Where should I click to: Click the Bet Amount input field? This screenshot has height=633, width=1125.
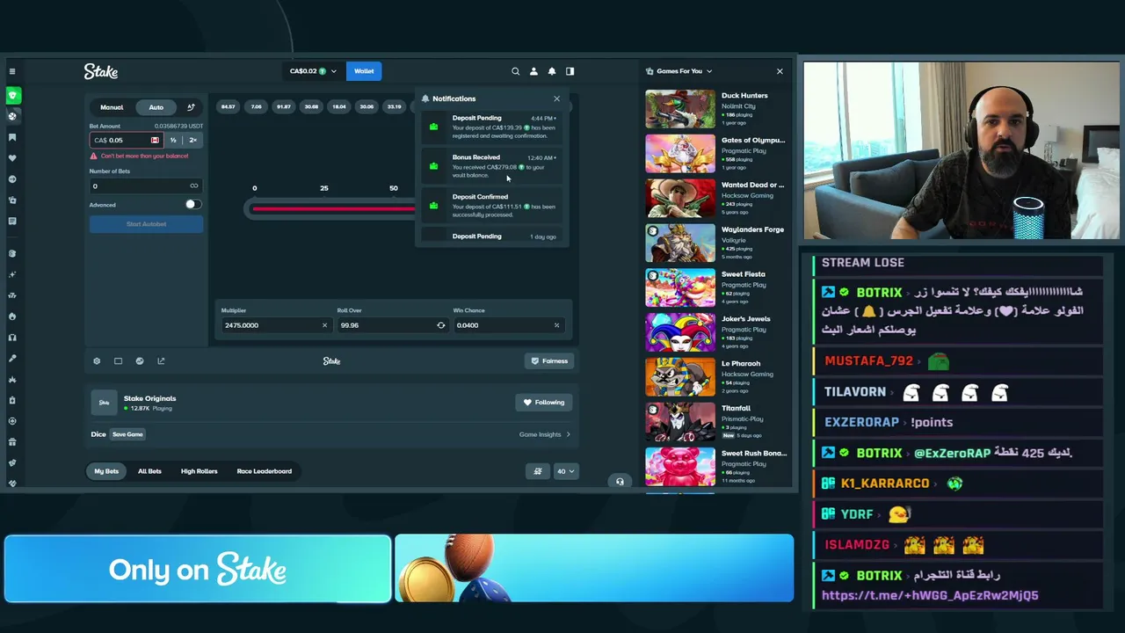pyautogui.click(x=127, y=140)
